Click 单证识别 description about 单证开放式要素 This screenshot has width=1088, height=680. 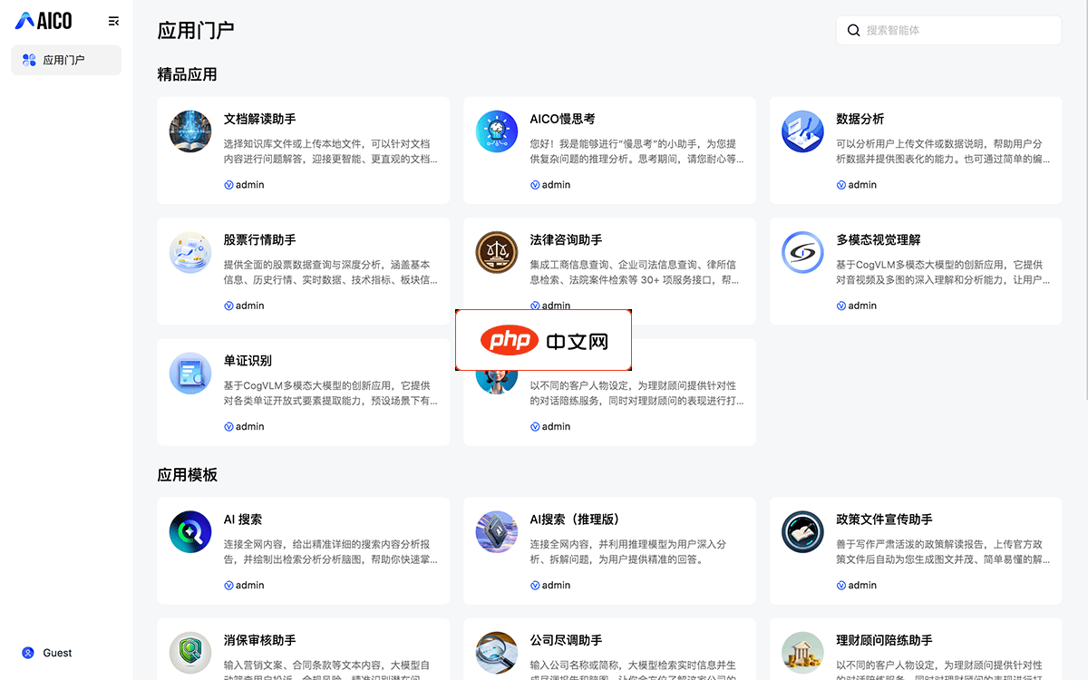pyautogui.click(x=331, y=393)
